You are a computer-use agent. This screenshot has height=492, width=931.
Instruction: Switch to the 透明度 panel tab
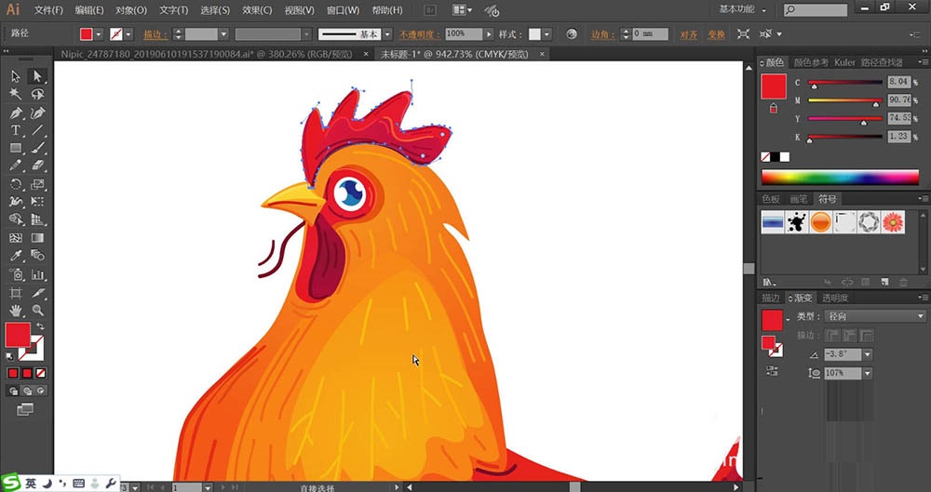834,298
